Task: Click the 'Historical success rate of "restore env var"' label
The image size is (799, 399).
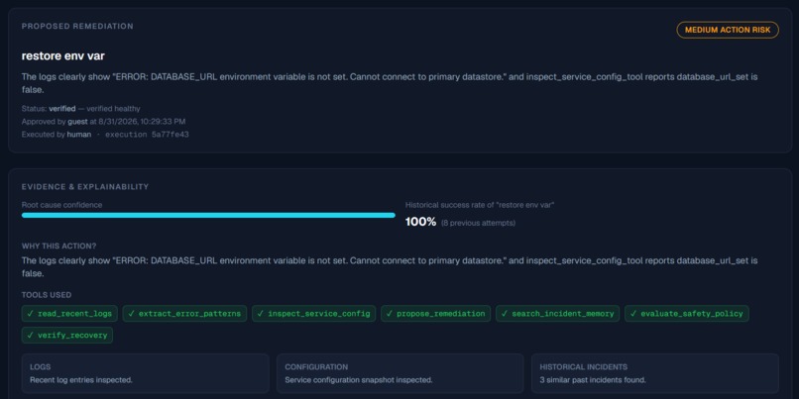Action: point(480,205)
